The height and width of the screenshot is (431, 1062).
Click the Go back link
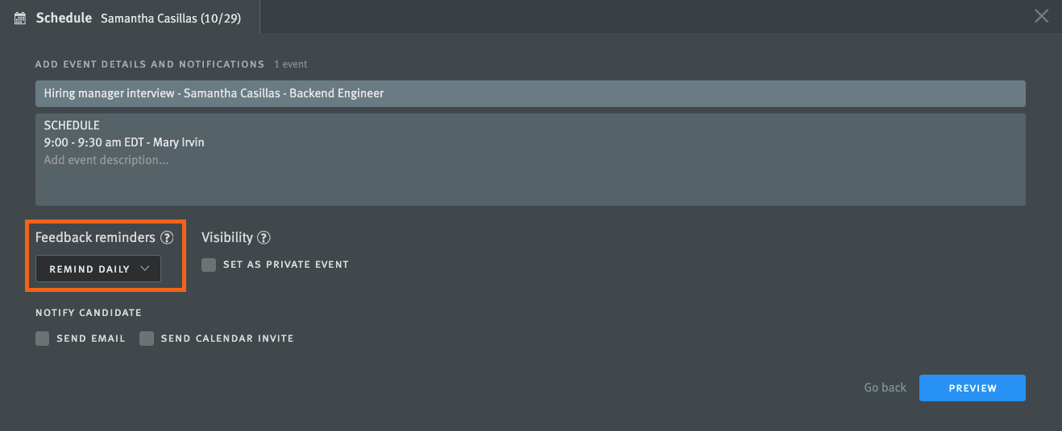[886, 388]
